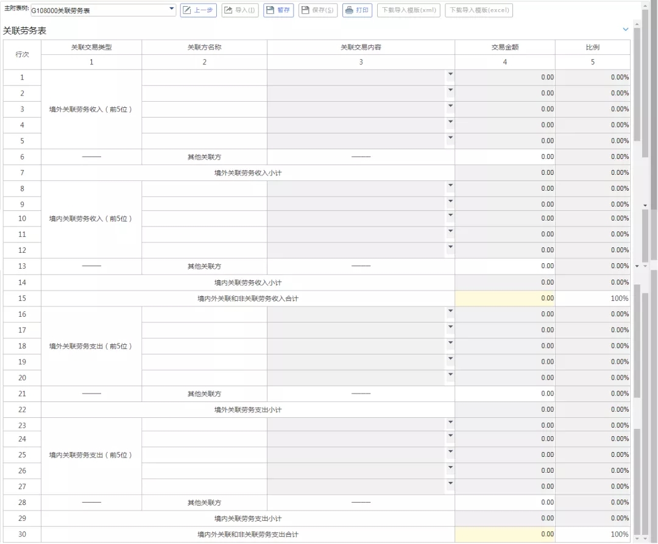The image size is (658, 544).
Task: Click transaction amount cell in row 6
Action: 504,157
